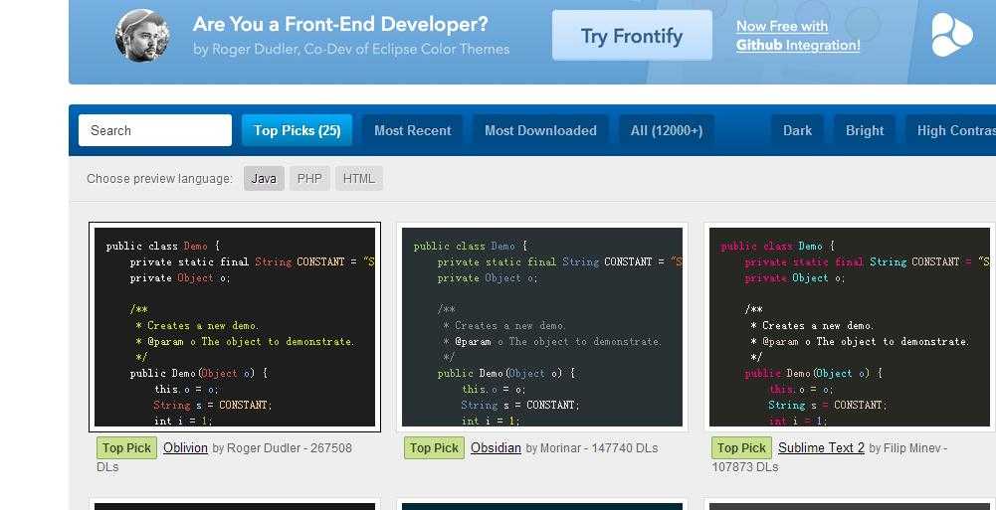The width and height of the screenshot is (996, 510).
Task: Click the Search input field
Action: pyautogui.click(x=155, y=130)
